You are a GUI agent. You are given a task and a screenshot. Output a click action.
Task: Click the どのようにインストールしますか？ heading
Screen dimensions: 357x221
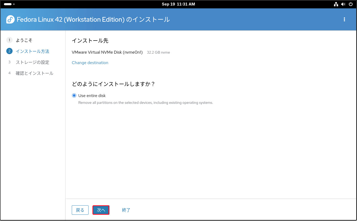113,84
